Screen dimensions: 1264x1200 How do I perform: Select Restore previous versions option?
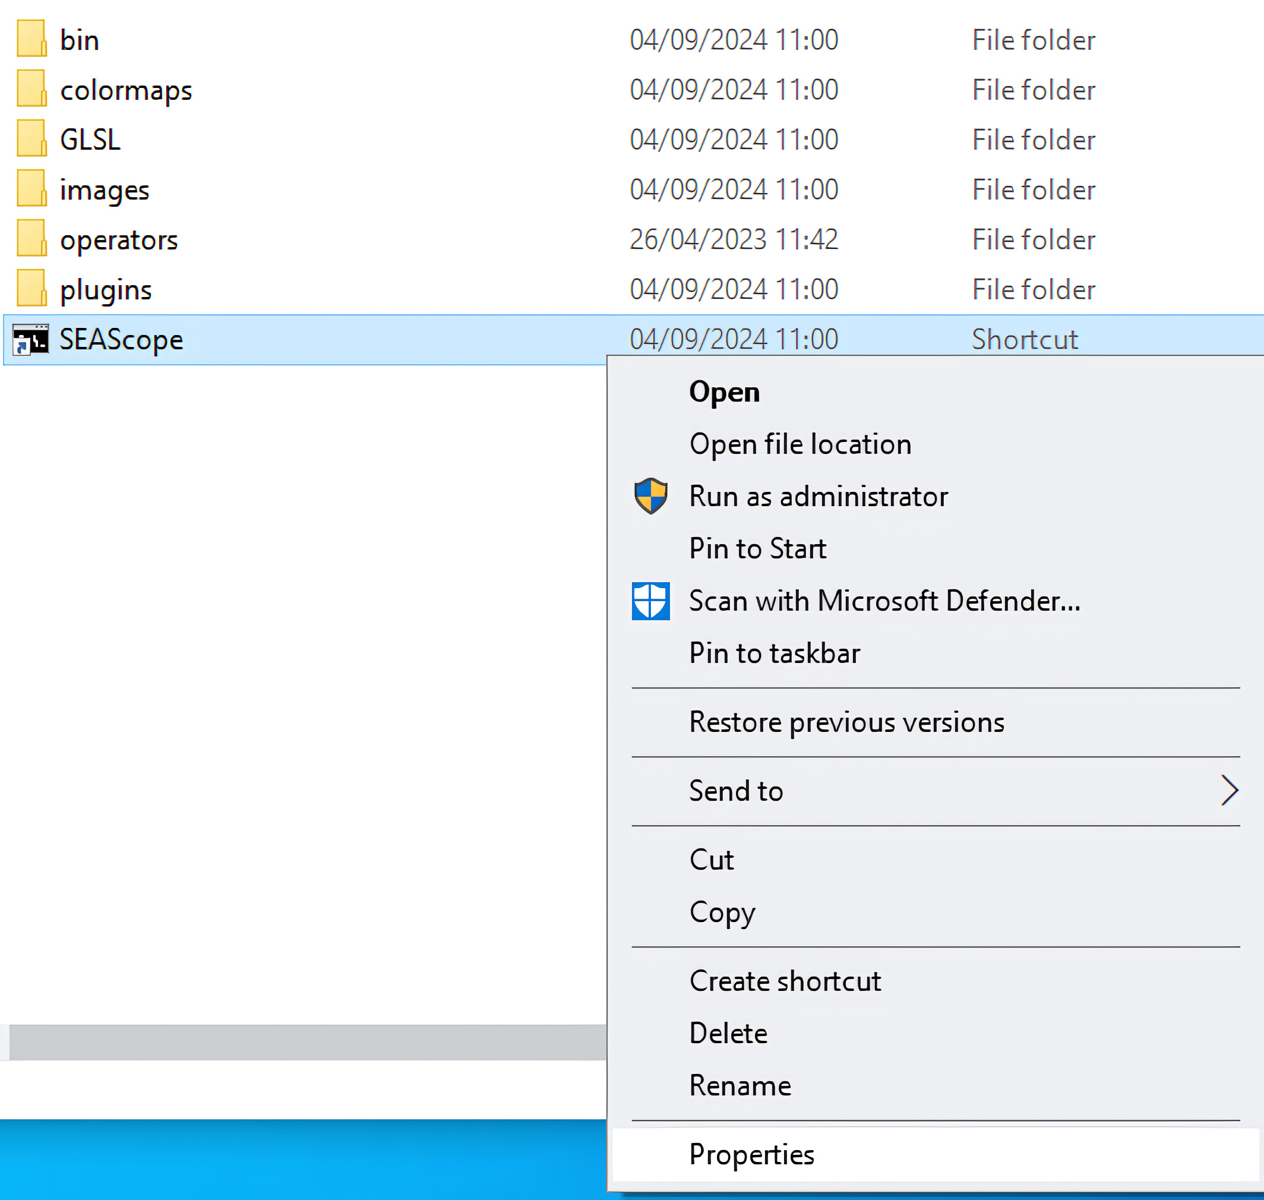pyautogui.click(x=847, y=722)
